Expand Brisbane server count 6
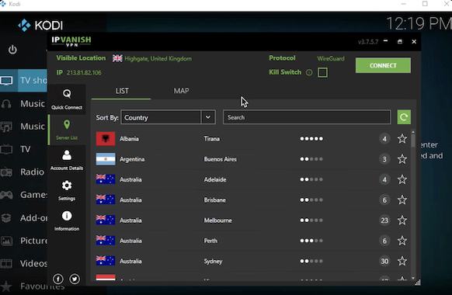The width and height of the screenshot is (452, 295). tap(384, 200)
